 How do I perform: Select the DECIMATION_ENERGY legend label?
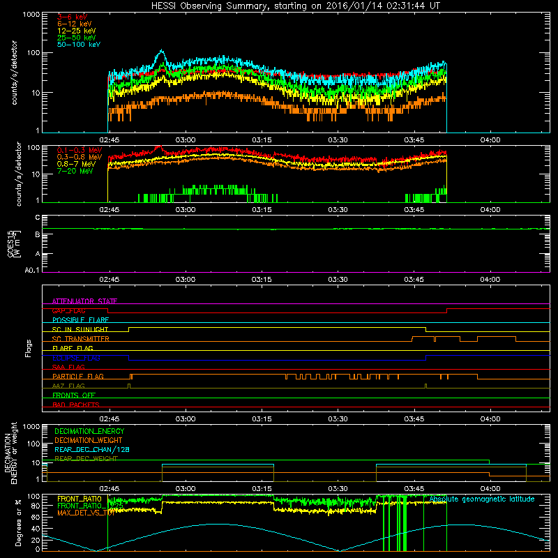pyautogui.click(x=89, y=431)
